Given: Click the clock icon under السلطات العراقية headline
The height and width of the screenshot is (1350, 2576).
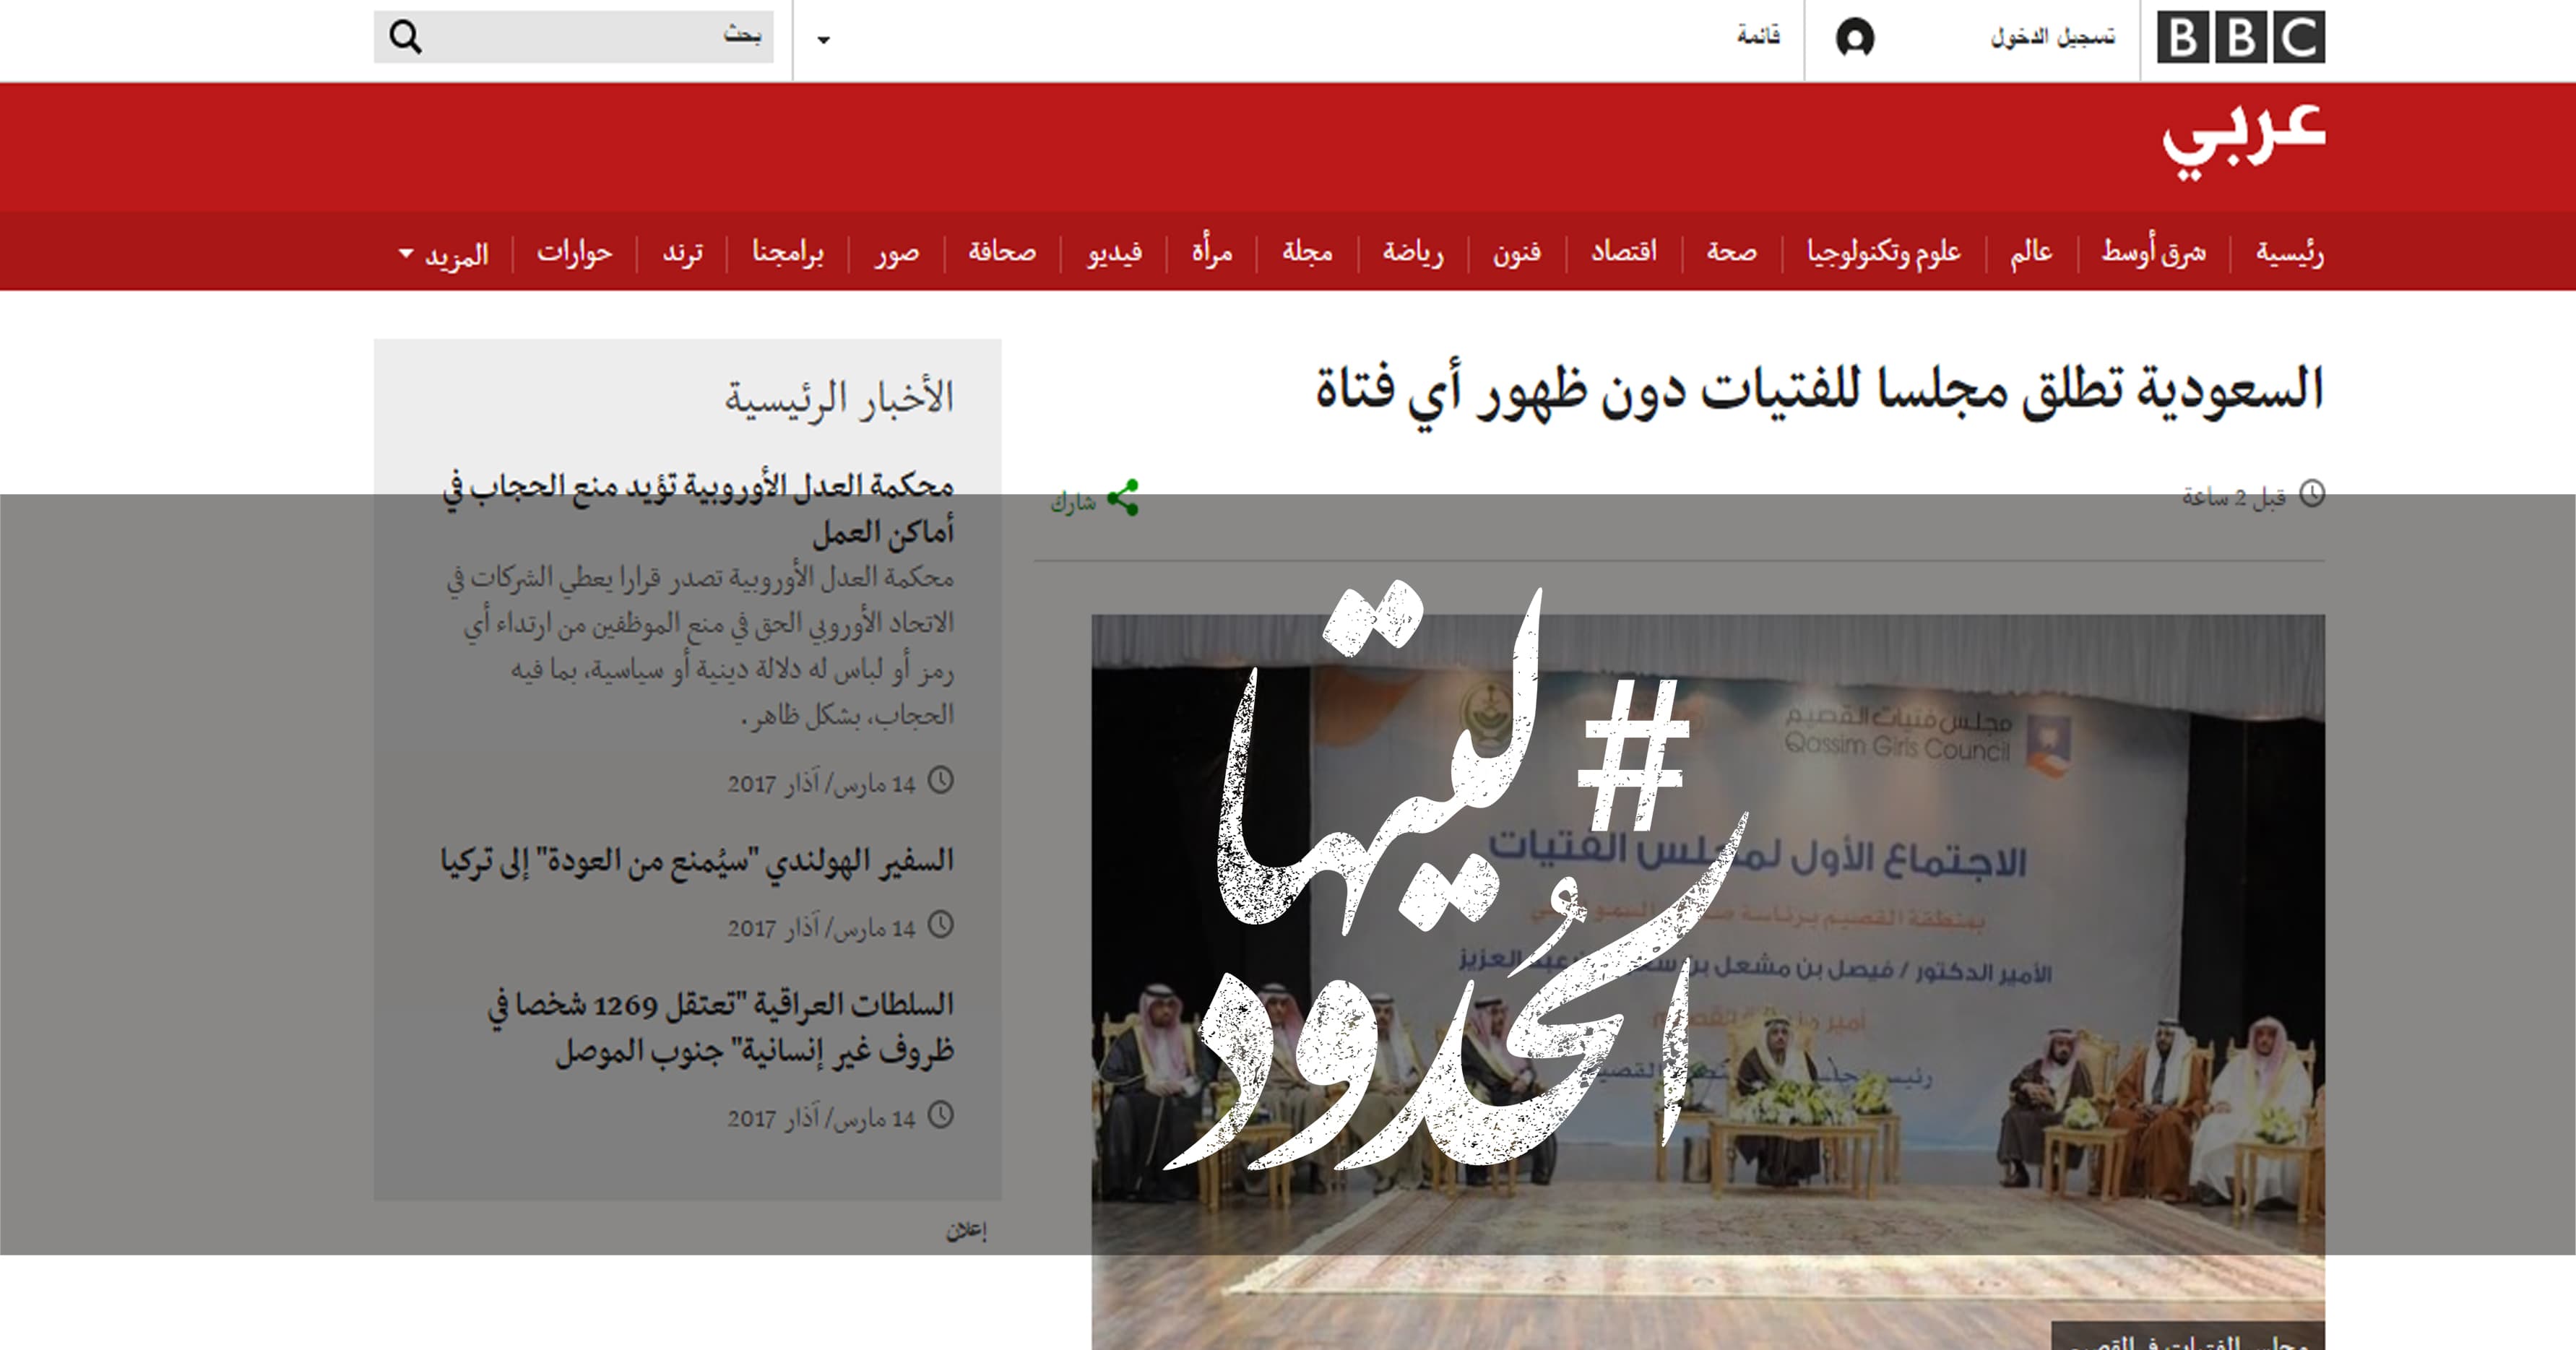Looking at the screenshot, I should [x=941, y=1115].
